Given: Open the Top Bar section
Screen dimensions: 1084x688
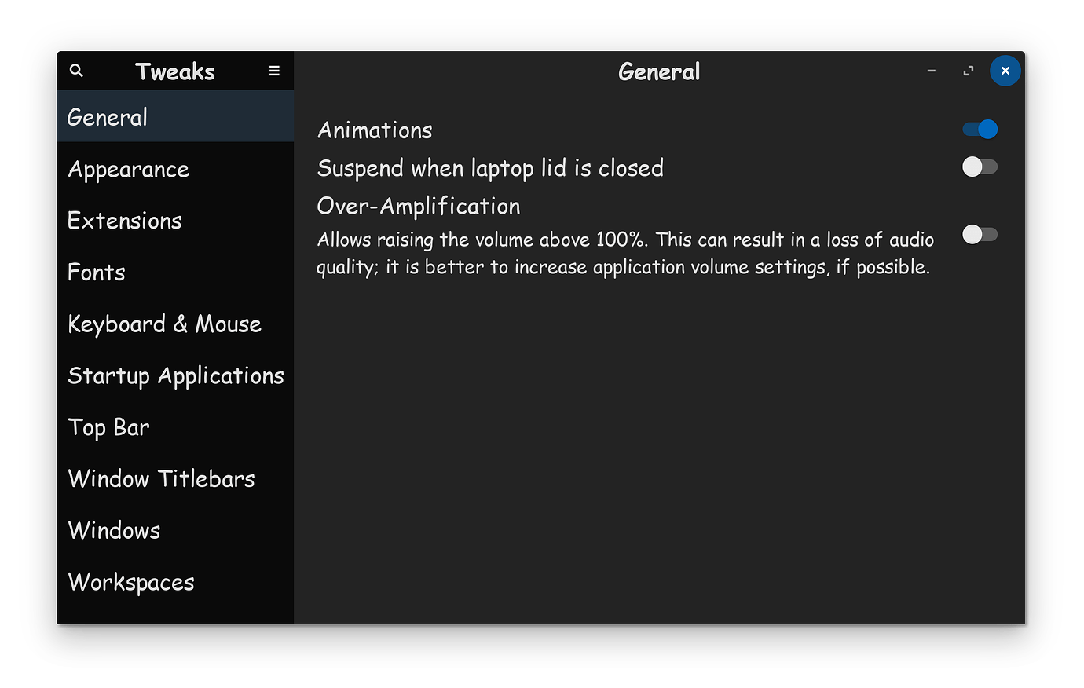Looking at the screenshot, I should (109, 427).
